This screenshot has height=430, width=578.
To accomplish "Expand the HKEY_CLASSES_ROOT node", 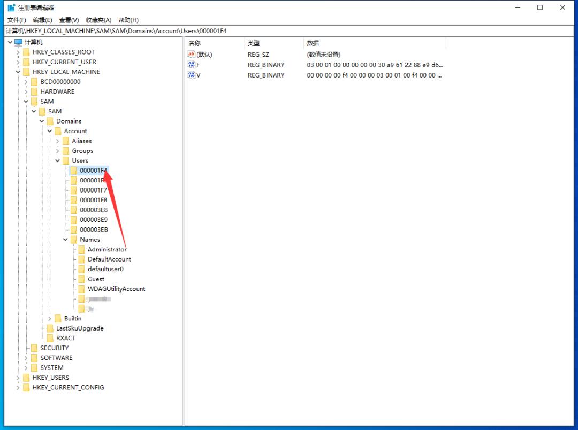I will tap(18, 52).
